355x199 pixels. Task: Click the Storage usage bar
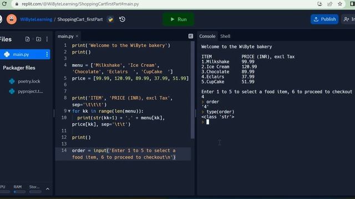[35, 192]
